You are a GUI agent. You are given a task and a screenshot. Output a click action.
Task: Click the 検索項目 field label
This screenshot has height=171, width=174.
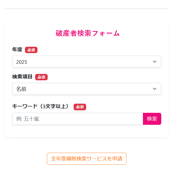(x=22, y=76)
